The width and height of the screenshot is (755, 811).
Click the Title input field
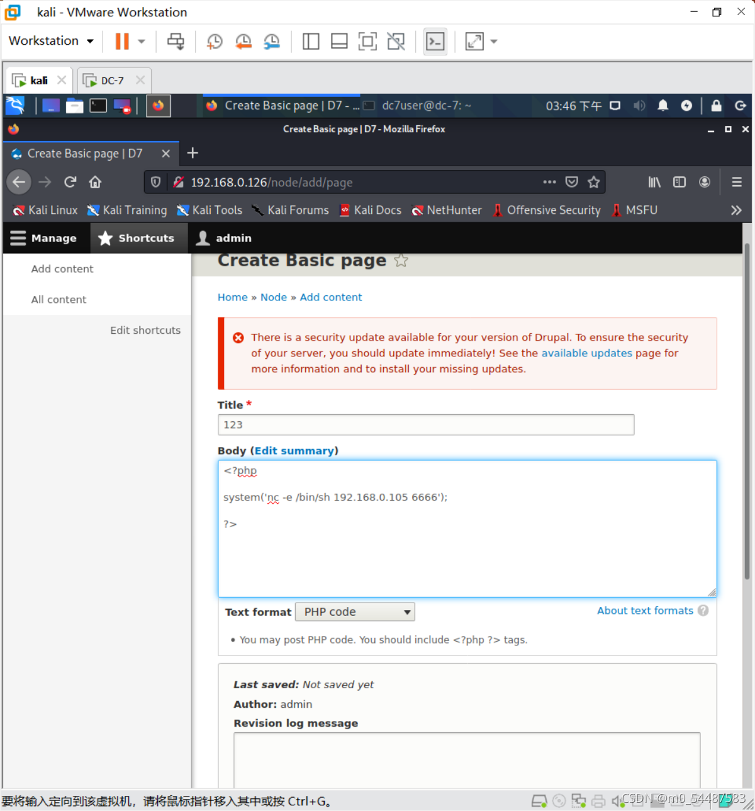[426, 425]
